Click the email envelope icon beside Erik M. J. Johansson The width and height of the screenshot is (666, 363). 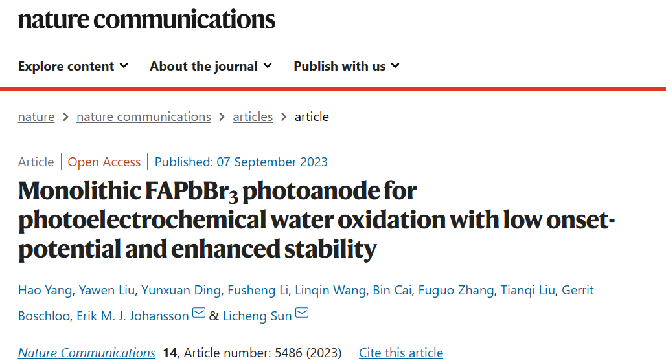point(199,313)
